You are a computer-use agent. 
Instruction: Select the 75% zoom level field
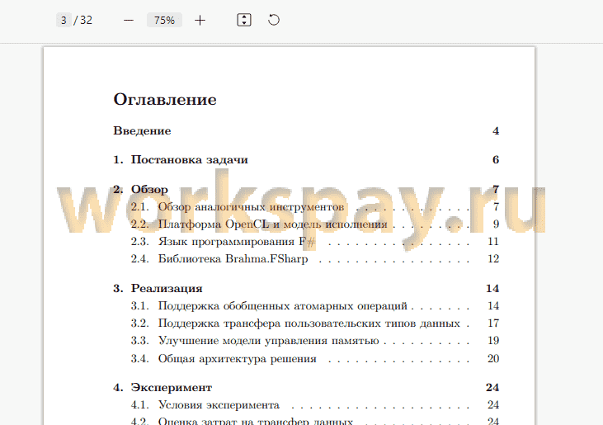point(164,20)
